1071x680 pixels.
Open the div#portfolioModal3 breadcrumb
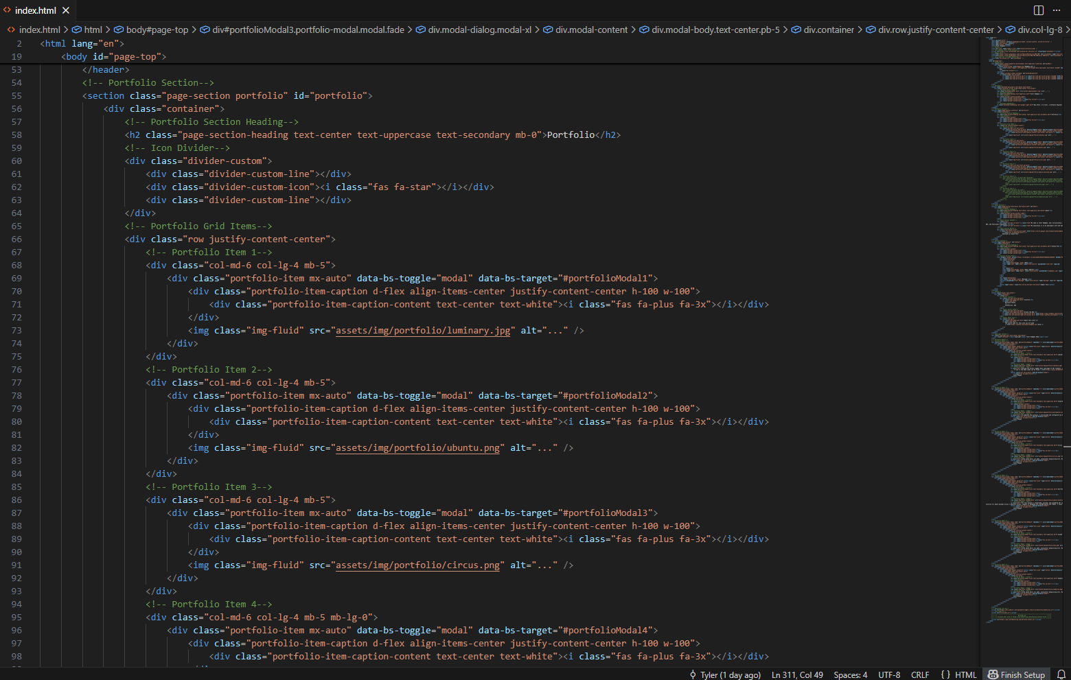pos(308,30)
